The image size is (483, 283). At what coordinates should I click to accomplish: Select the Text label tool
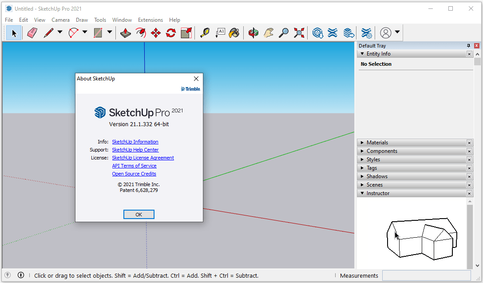(220, 33)
